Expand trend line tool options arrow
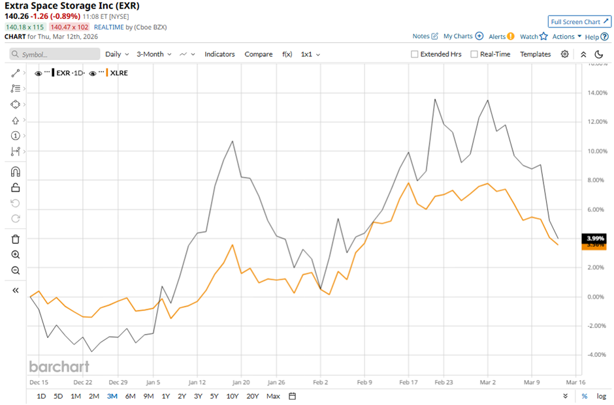The height and width of the screenshot is (405, 614). 24,73
